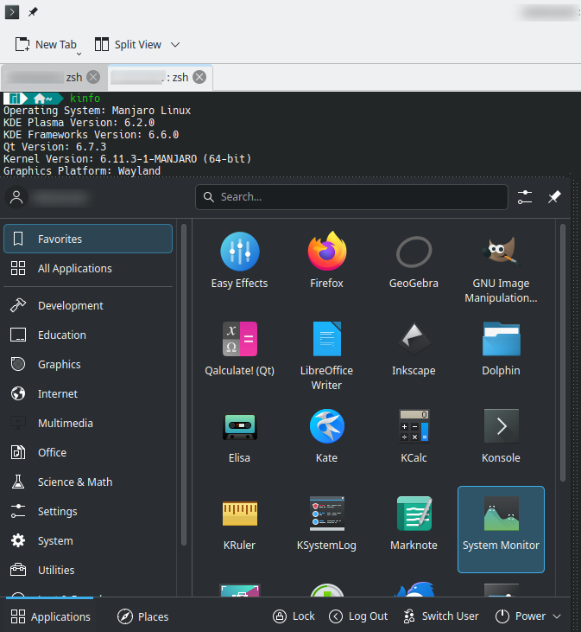Click the 'kinfo' command text
This screenshot has height=632, width=581.
(85, 98)
